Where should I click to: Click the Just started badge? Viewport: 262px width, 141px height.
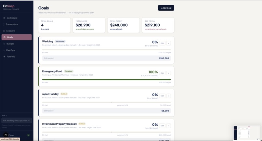coord(60,42)
